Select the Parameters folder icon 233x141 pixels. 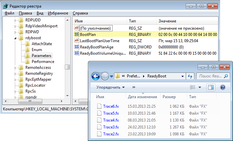27,56
